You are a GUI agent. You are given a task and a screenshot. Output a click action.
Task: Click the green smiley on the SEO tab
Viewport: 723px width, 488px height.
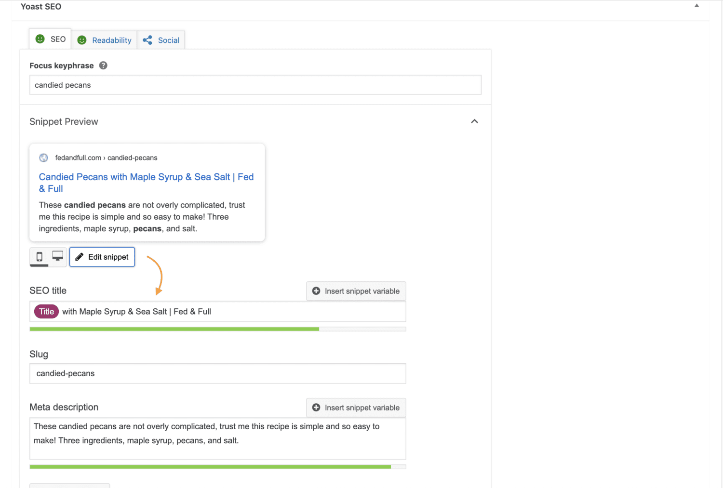41,39
